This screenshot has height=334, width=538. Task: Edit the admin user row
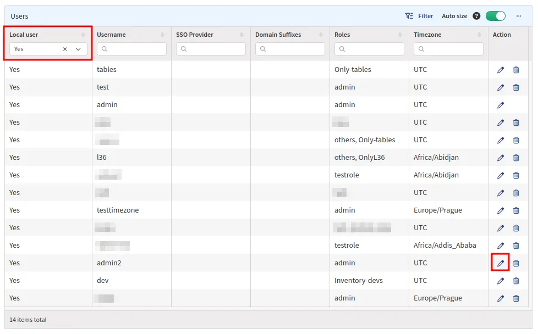(x=500, y=105)
